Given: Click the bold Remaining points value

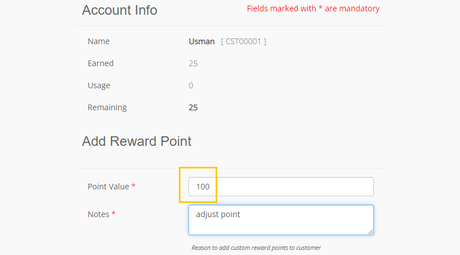Looking at the screenshot, I should click(193, 107).
